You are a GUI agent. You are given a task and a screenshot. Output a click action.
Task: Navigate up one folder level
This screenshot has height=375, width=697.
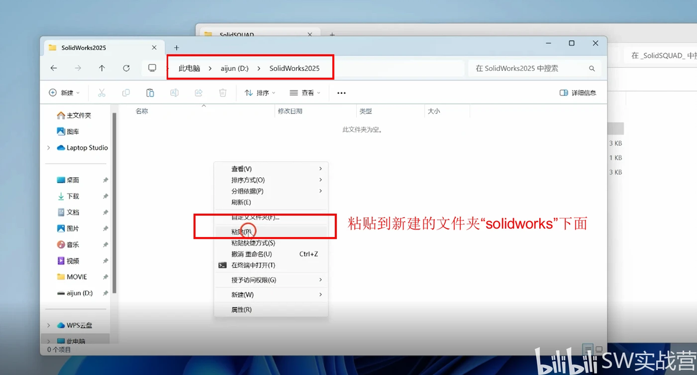tap(102, 68)
